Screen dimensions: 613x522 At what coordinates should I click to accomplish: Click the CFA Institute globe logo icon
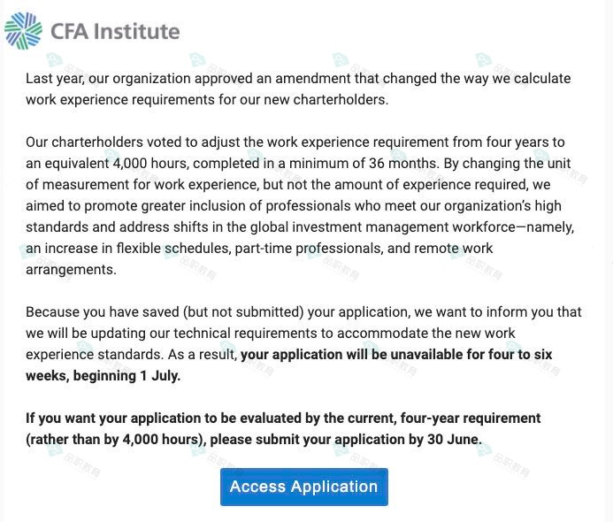[24, 30]
